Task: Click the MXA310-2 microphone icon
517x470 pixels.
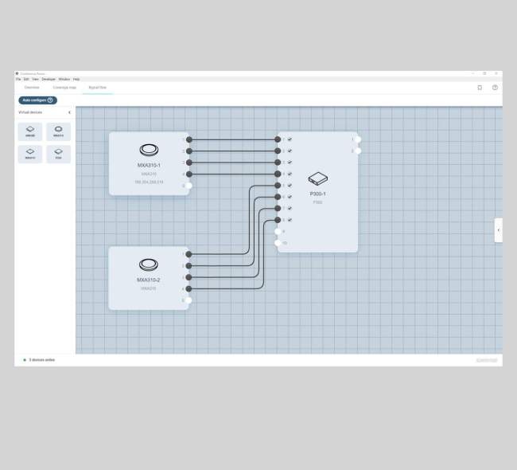Action: (149, 264)
